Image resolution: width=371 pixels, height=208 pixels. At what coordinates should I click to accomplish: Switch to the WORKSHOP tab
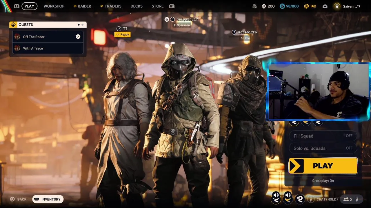[54, 6]
